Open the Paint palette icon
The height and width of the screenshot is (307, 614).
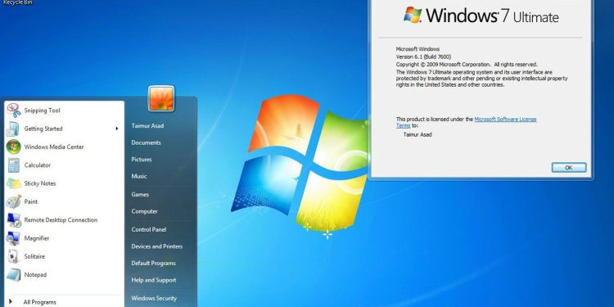[14, 201]
